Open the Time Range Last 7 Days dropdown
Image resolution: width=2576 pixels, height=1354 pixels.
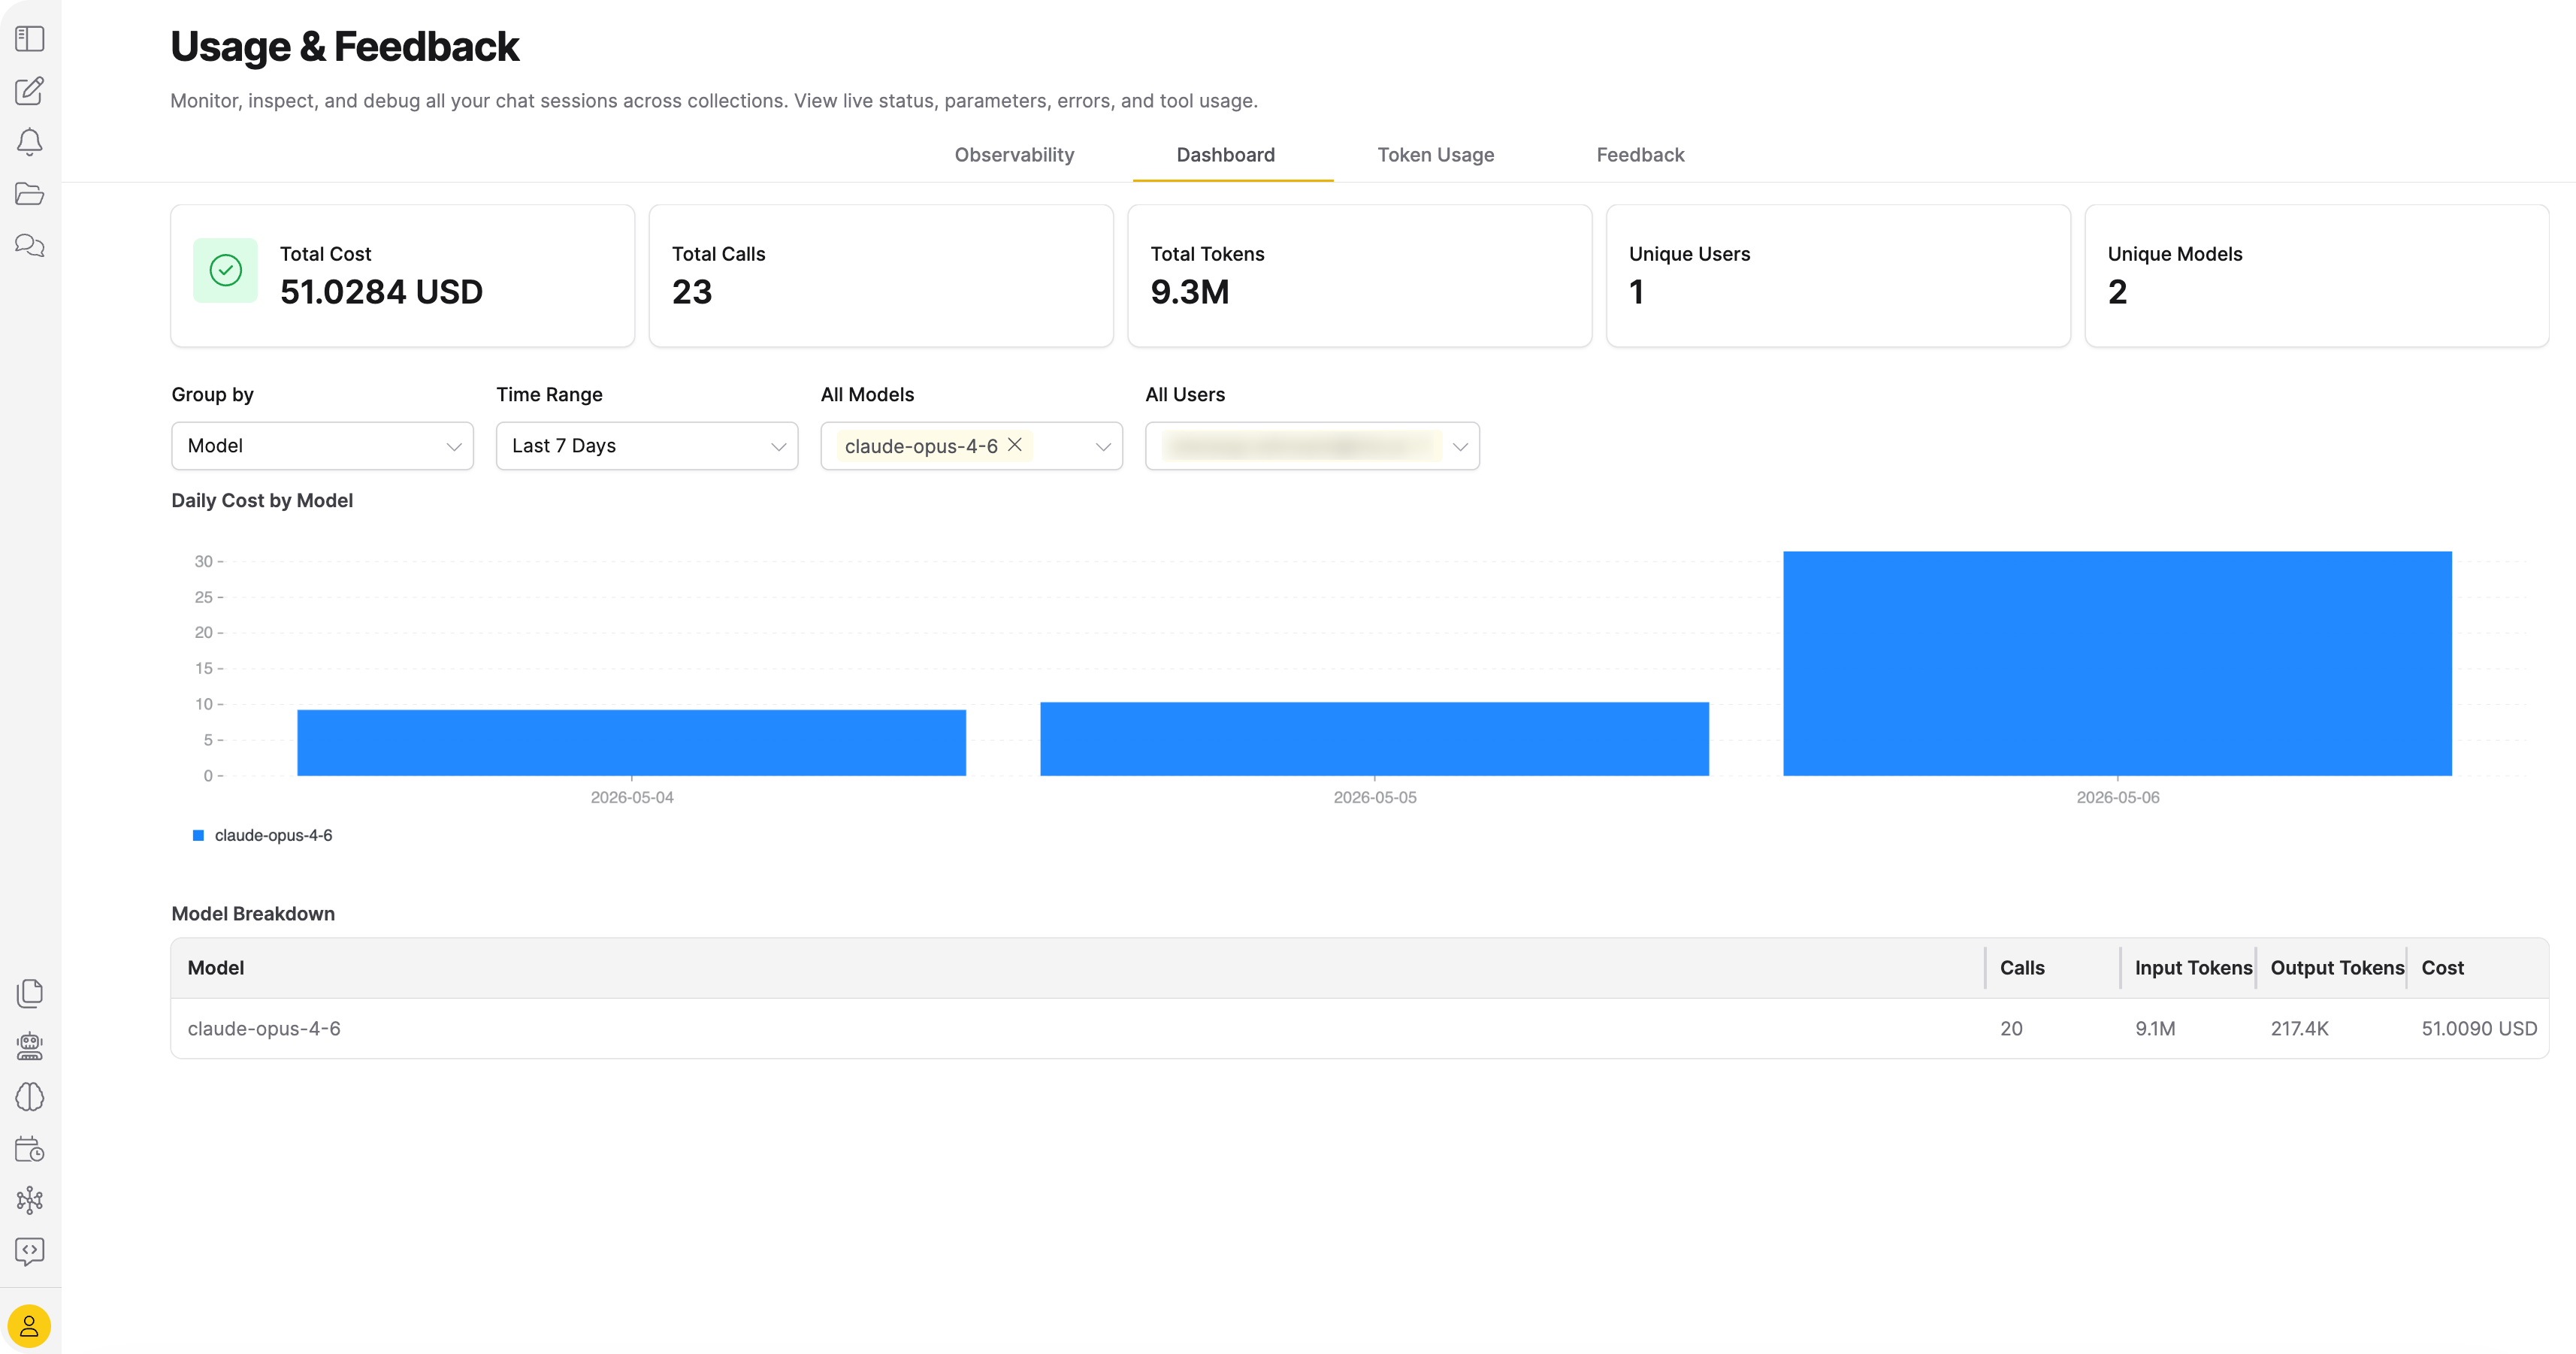[x=647, y=446]
